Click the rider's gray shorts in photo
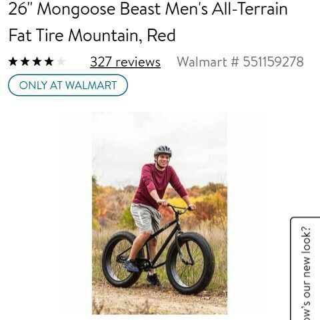The width and height of the screenshot is (320, 320). coord(145,218)
